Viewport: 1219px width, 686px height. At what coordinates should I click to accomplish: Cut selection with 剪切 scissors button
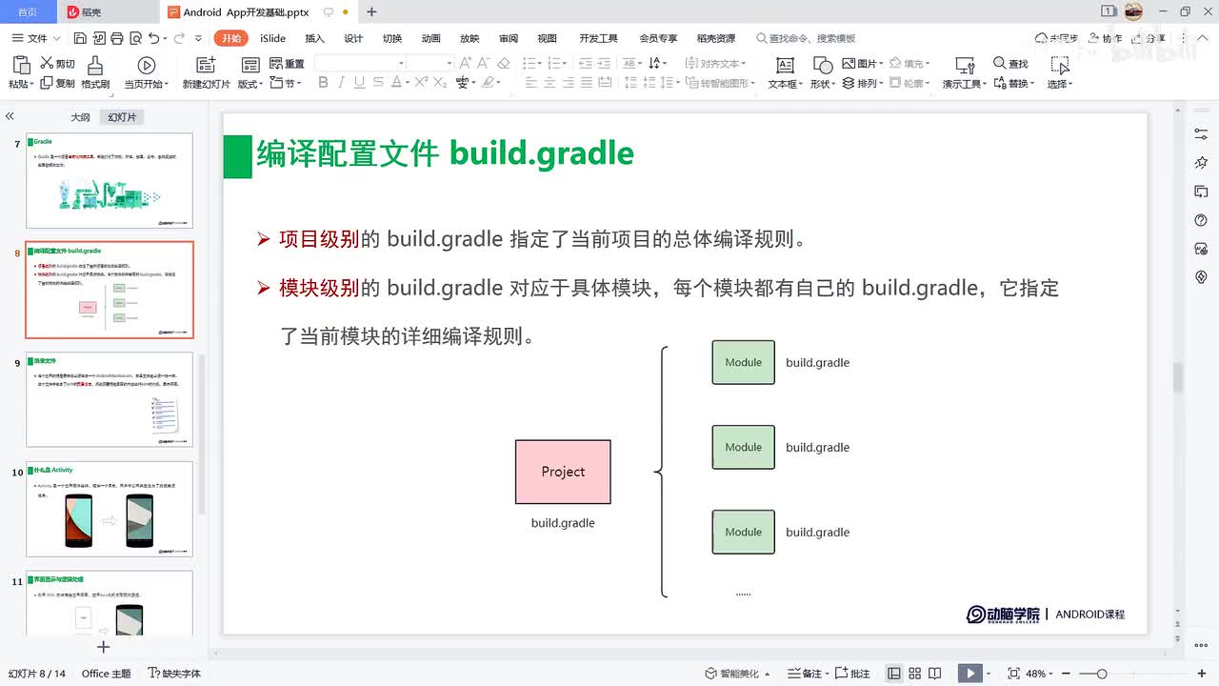(x=57, y=64)
